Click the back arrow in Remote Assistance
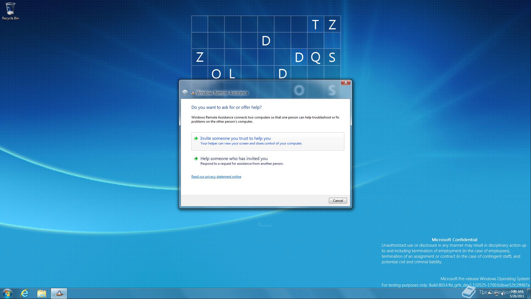Viewport: 531px width, 299px height. pos(185,93)
